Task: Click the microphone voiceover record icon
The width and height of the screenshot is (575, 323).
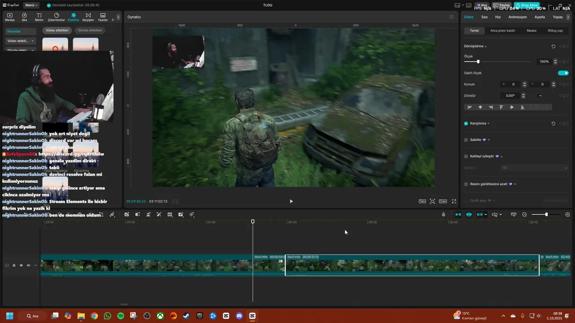Action: pos(443,214)
